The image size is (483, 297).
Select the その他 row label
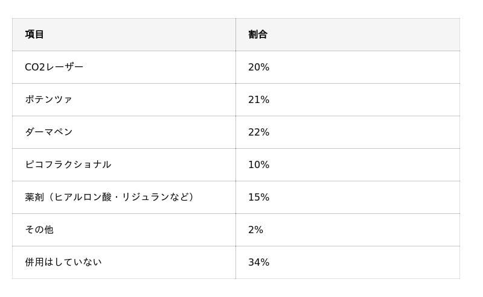[x=39, y=230]
